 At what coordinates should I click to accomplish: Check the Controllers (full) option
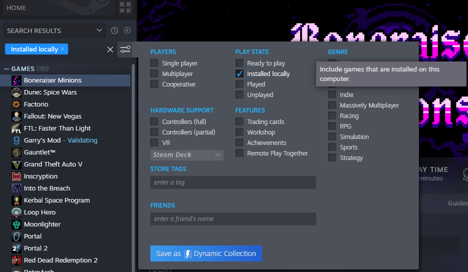(x=154, y=121)
